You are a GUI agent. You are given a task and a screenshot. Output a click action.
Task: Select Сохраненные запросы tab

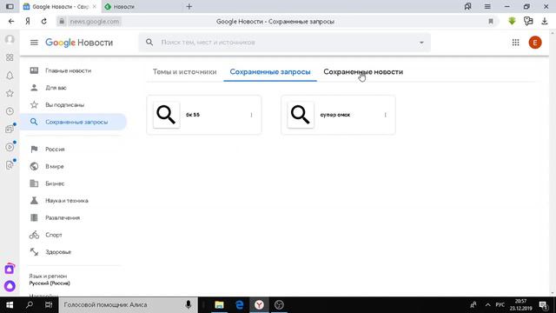point(270,71)
